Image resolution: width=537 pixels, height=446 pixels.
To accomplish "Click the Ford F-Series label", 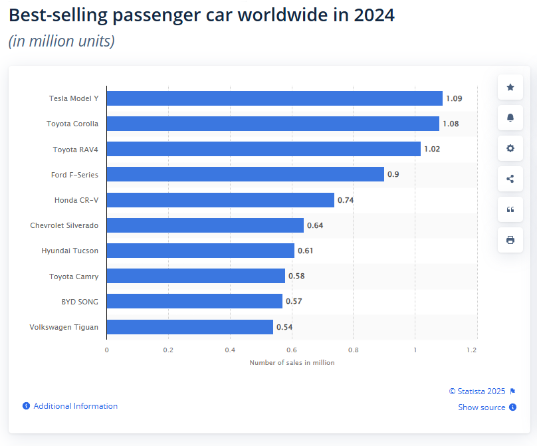I will tap(74, 175).
